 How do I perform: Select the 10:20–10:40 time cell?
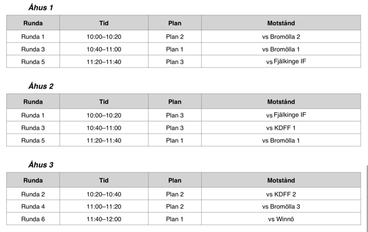pyautogui.click(x=103, y=194)
